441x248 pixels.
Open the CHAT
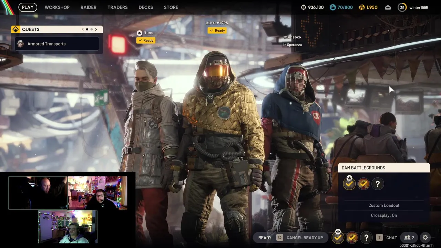pyautogui.click(x=392, y=238)
